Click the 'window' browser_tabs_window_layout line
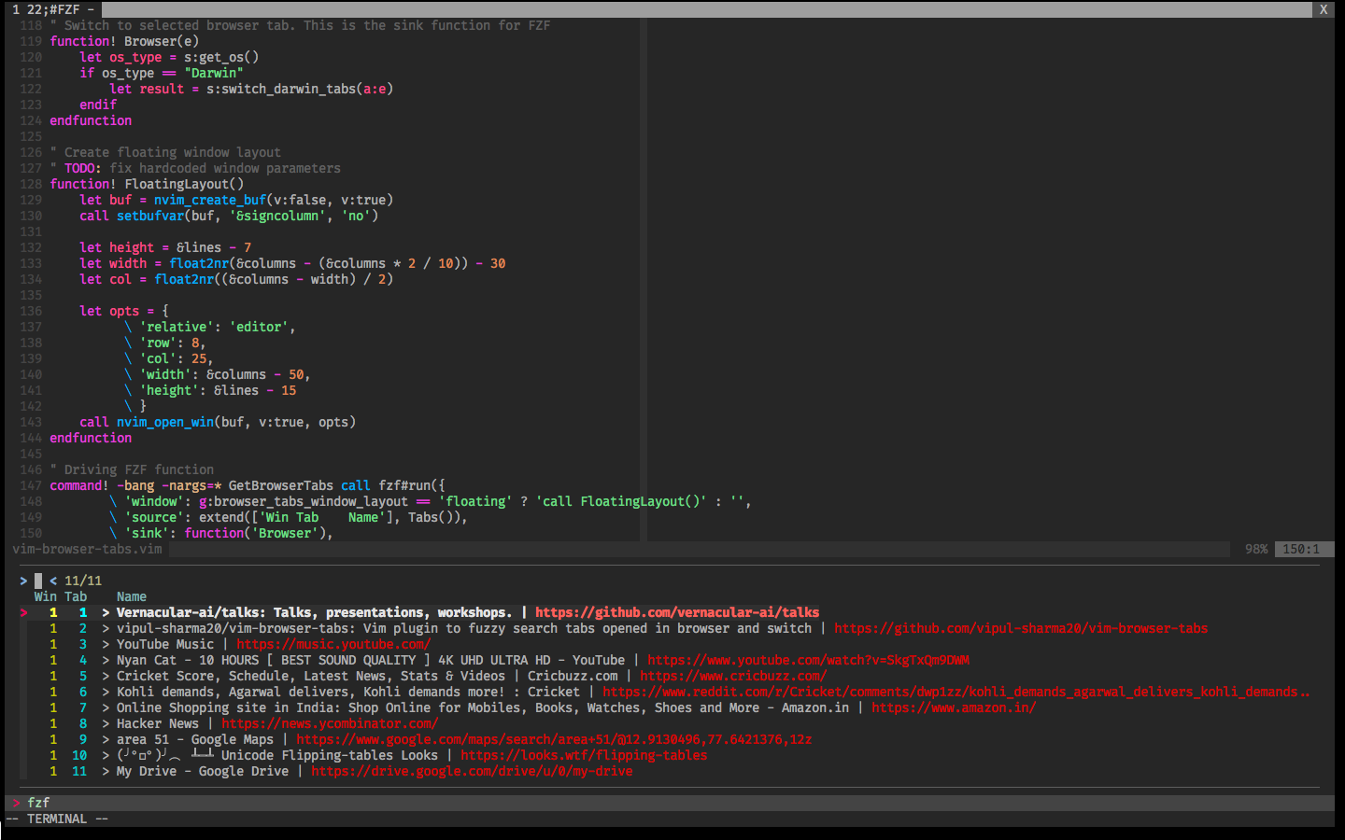 [x=431, y=501]
